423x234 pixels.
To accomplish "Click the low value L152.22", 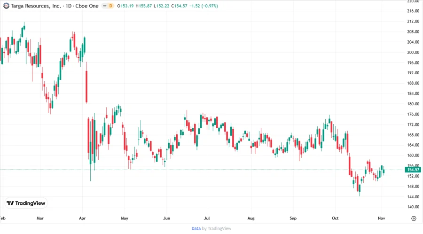I will 161,6.
